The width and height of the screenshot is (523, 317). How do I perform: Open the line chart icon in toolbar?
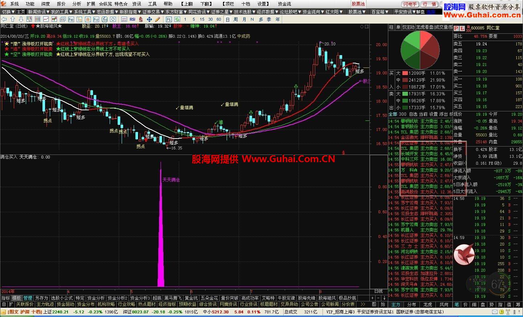[46, 19]
